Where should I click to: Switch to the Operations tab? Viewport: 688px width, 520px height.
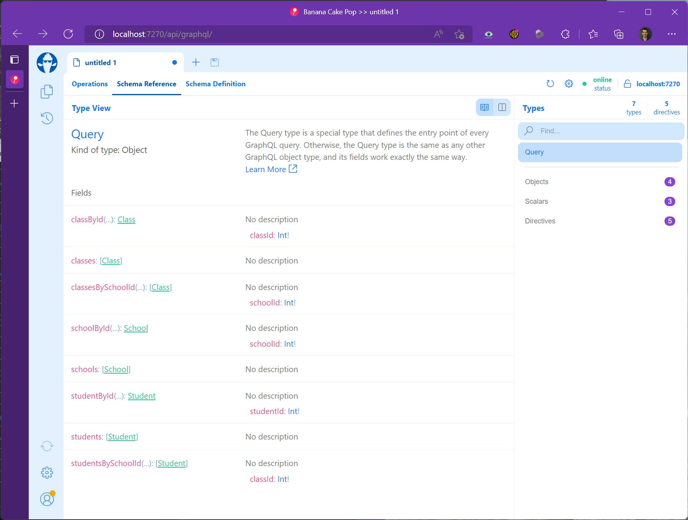pos(89,84)
